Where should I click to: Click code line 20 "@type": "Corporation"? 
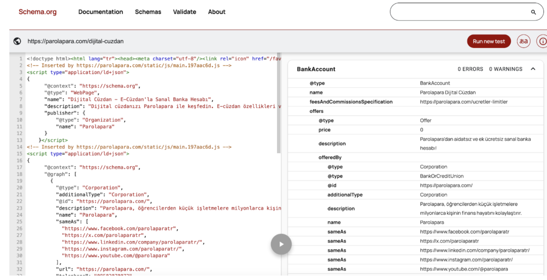89,188
